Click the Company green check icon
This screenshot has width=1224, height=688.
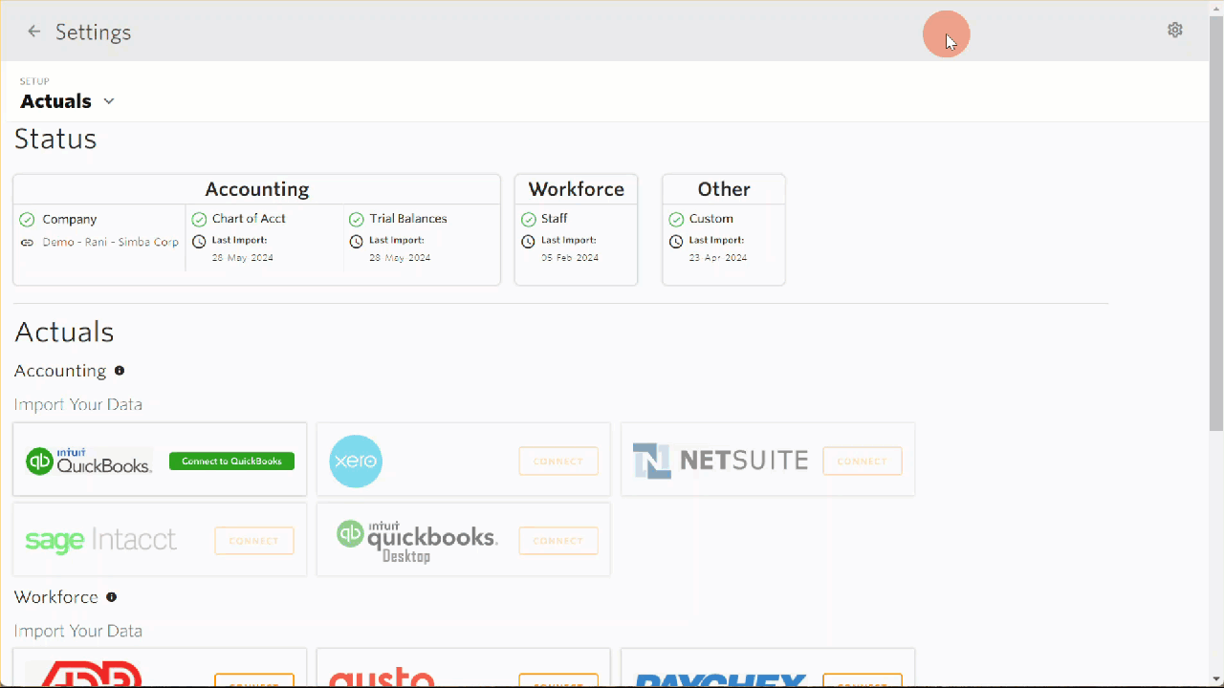27,220
